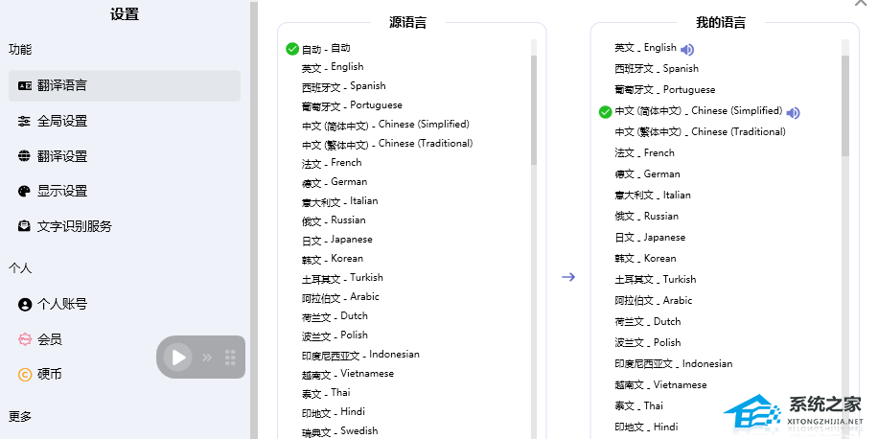
Task: Open 会员 membership page
Action: (50, 339)
